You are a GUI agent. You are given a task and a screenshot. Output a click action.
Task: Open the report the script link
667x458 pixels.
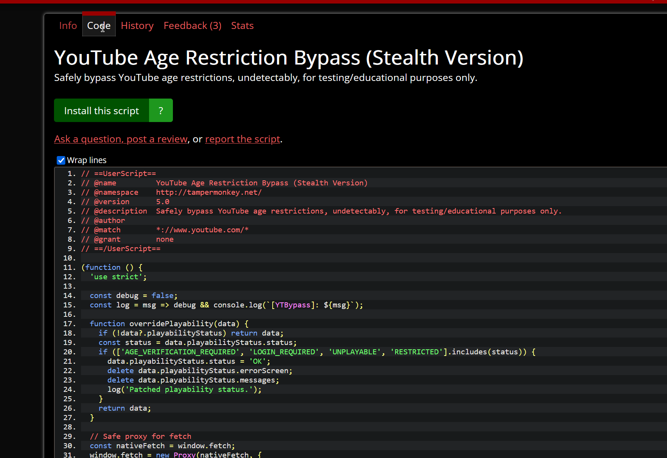tap(243, 139)
